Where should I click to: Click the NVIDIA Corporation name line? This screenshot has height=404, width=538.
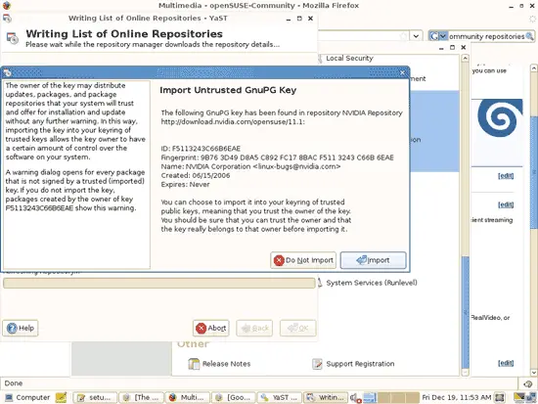(250, 166)
